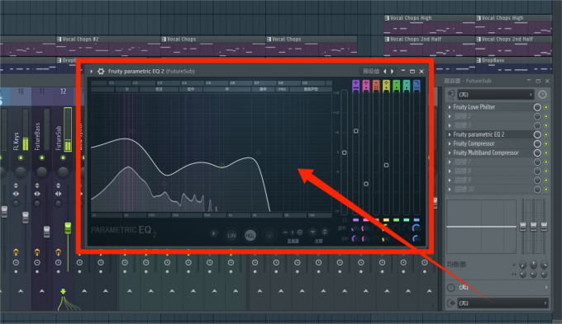Select the orange band 3 type icon
This screenshot has height=324, width=562.
[x=376, y=86]
